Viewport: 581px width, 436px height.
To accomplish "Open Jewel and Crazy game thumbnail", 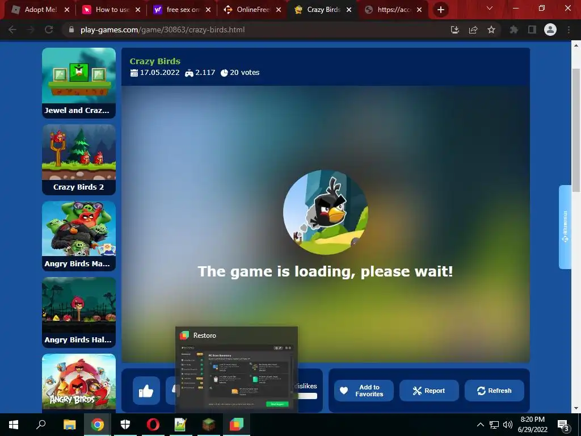I will [78, 83].
